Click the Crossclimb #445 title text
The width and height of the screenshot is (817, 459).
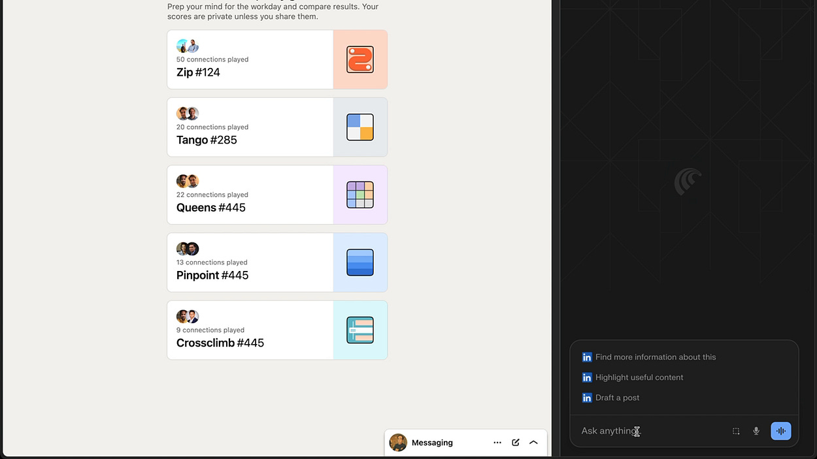tap(220, 343)
